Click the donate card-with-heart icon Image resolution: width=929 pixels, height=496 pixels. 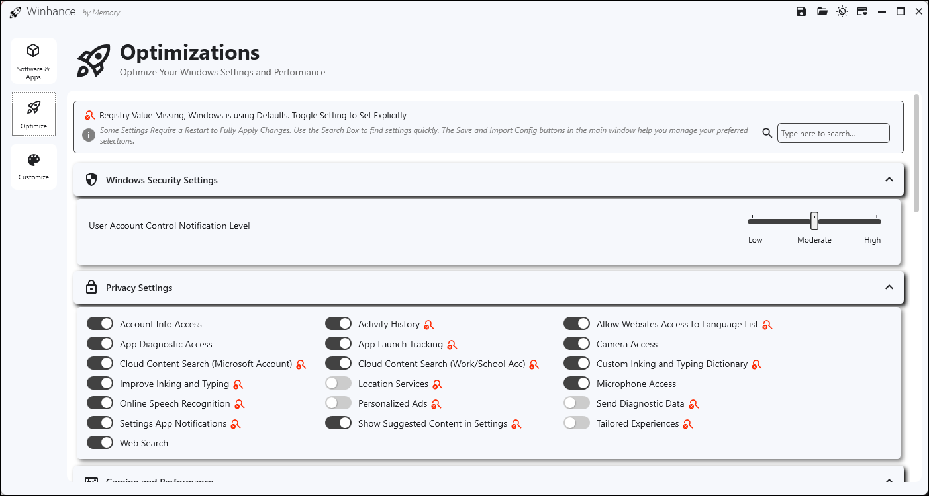coord(861,11)
